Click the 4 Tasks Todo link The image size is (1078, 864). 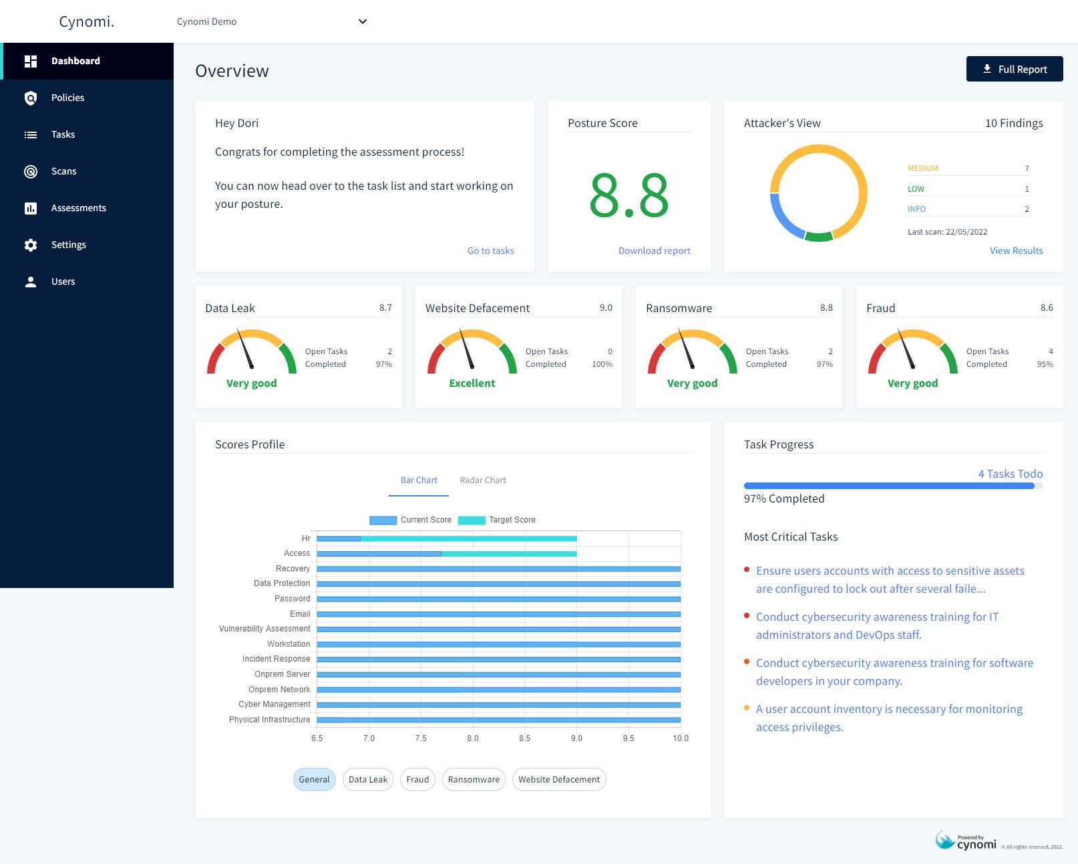[x=1011, y=474]
